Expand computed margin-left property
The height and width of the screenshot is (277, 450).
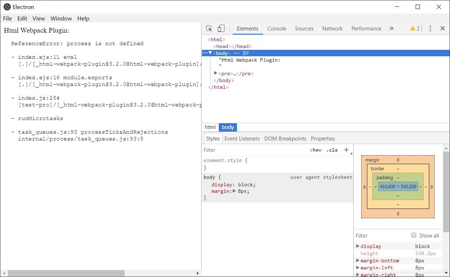[358, 268]
